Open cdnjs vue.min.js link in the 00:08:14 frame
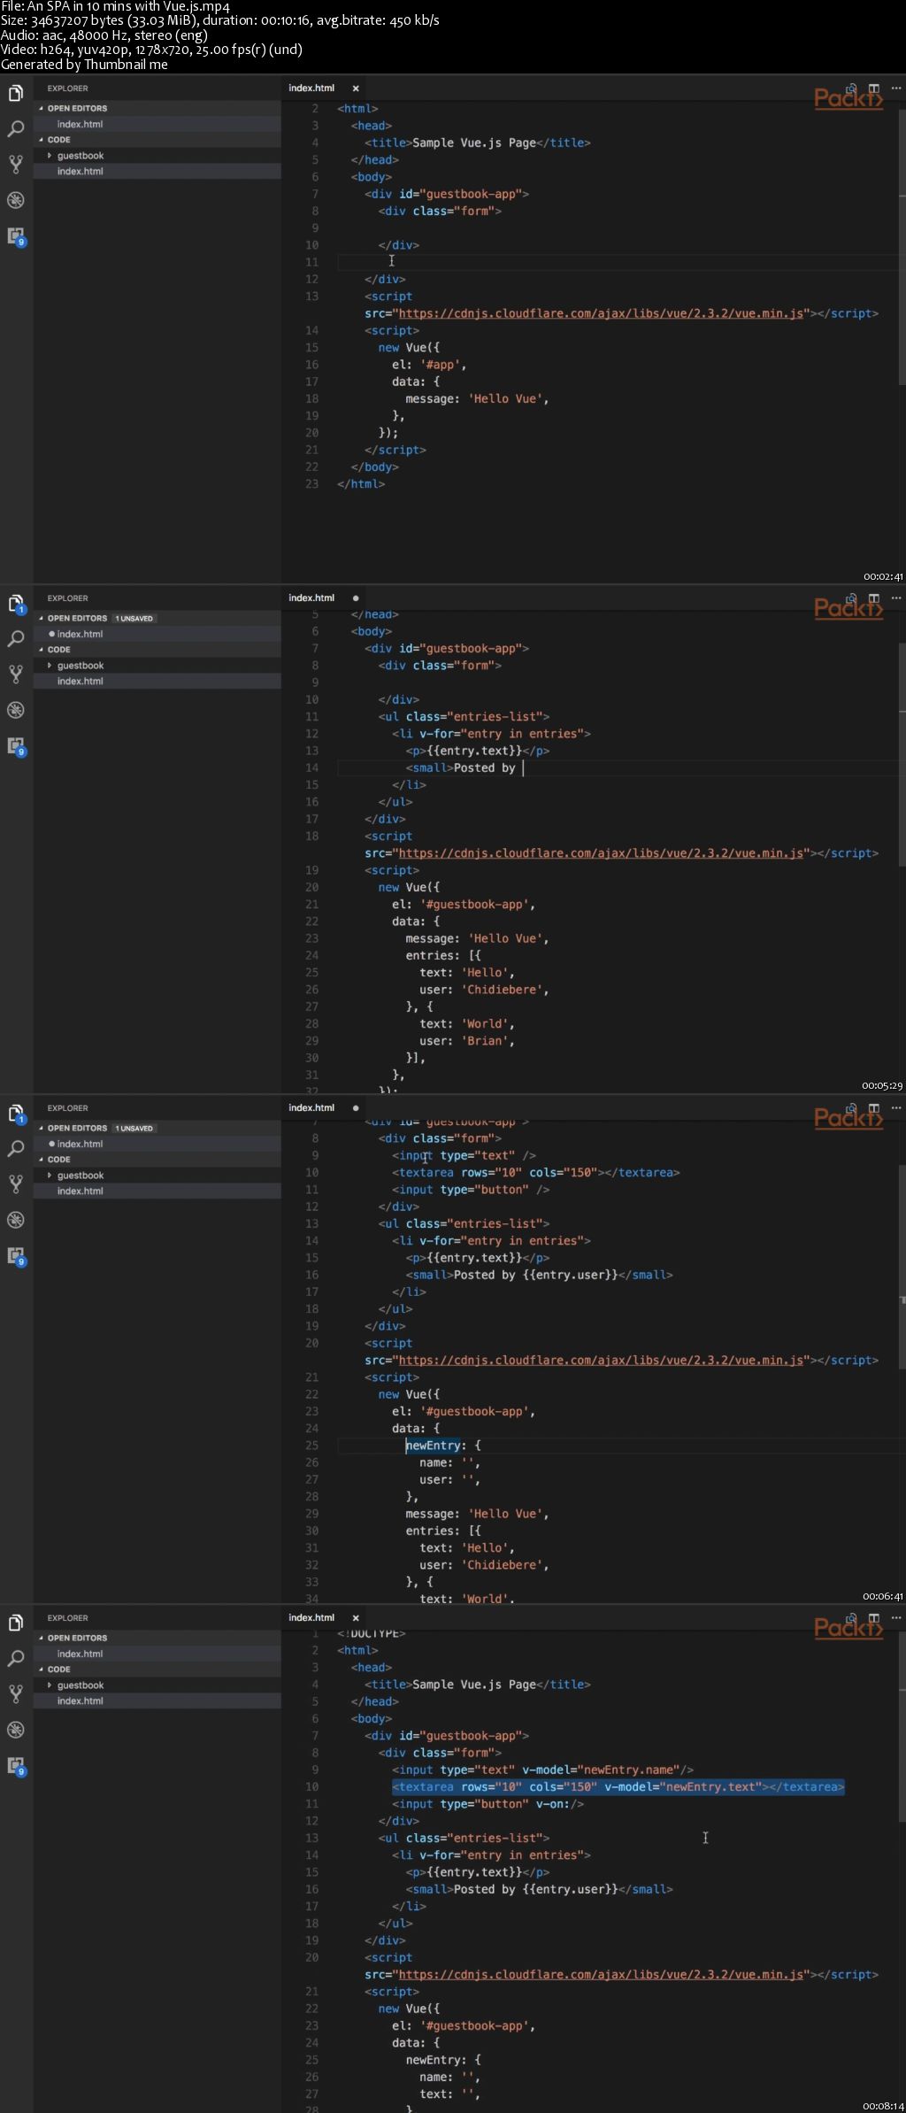Image resolution: width=906 pixels, height=2113 pixels. (x=601, y=1975)
